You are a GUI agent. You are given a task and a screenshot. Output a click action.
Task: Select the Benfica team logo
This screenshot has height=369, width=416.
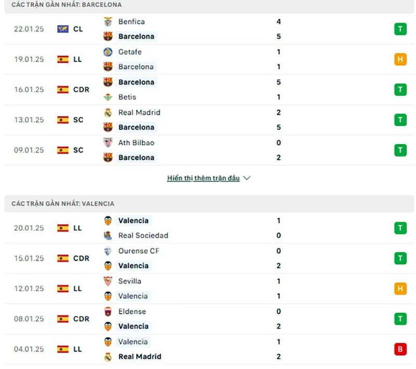tap(108, 22)
